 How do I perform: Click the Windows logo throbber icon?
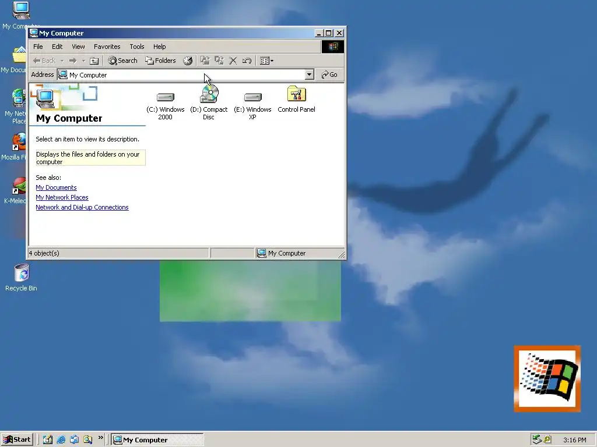click(x=333, y=47)
